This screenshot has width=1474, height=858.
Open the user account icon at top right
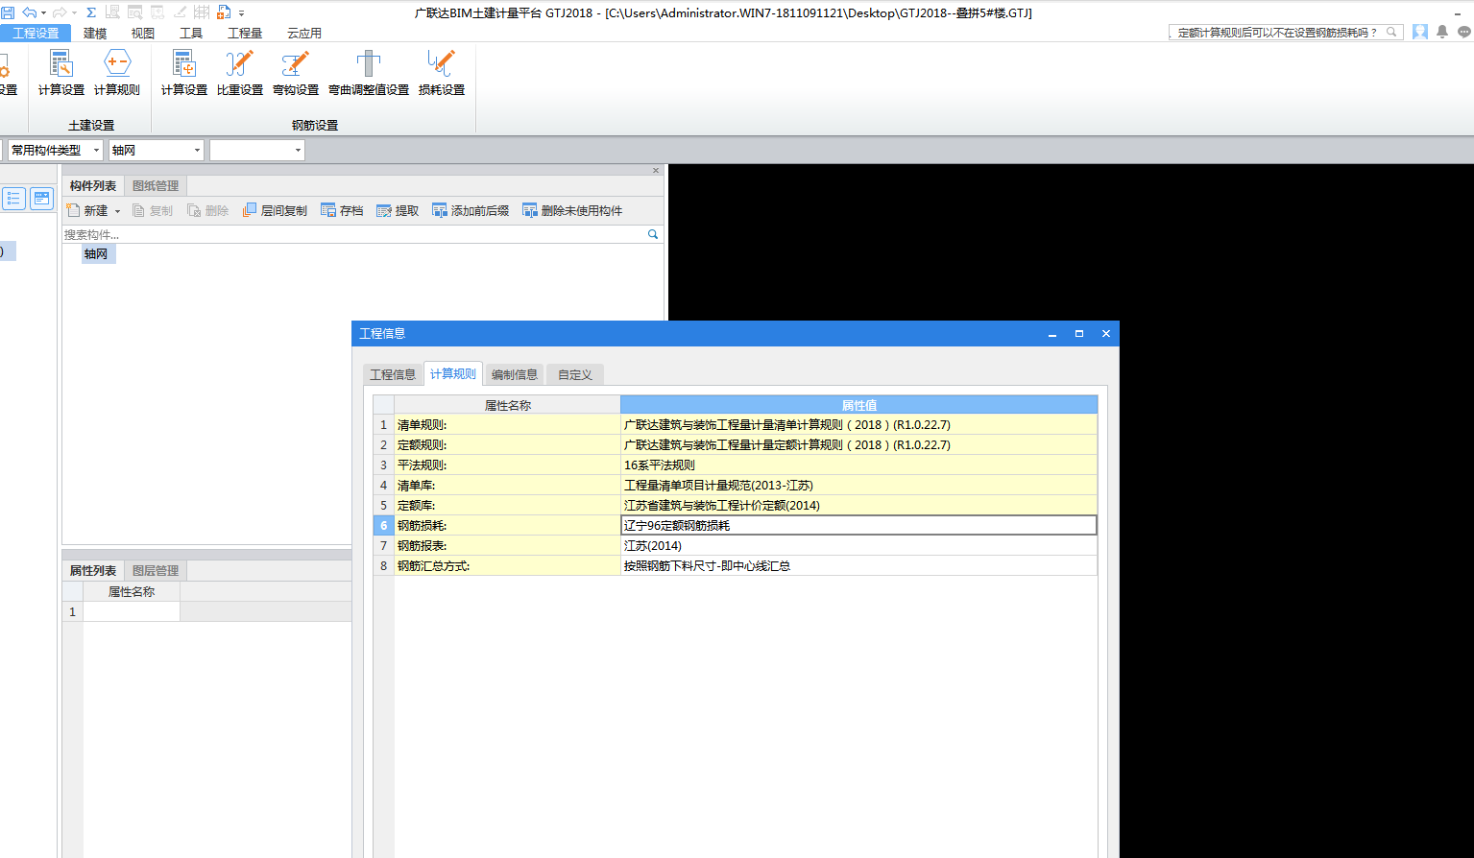1420,32
